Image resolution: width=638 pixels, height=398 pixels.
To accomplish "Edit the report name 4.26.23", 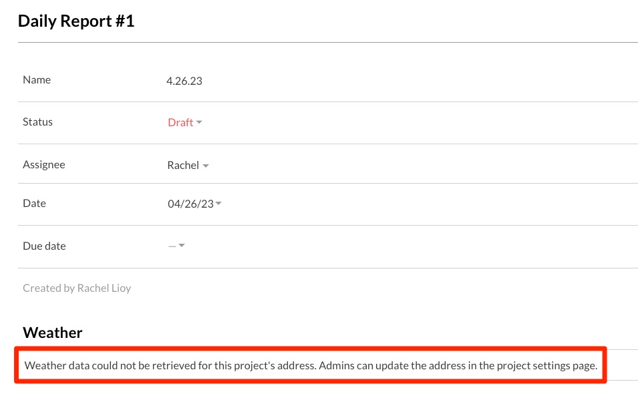I will (x=184, y=81).
